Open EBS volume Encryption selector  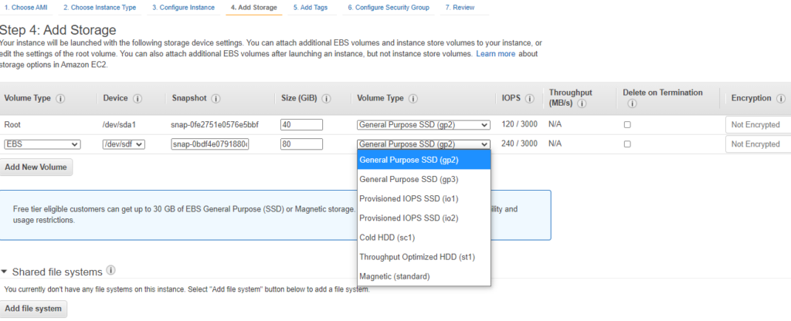[x=759, y=144]
